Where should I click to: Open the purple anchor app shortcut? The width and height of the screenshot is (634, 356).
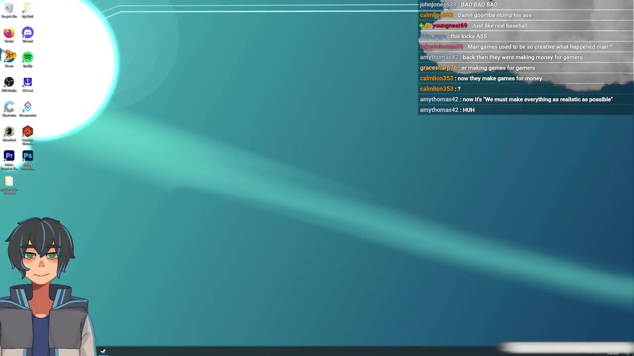(x=28, y=84)
